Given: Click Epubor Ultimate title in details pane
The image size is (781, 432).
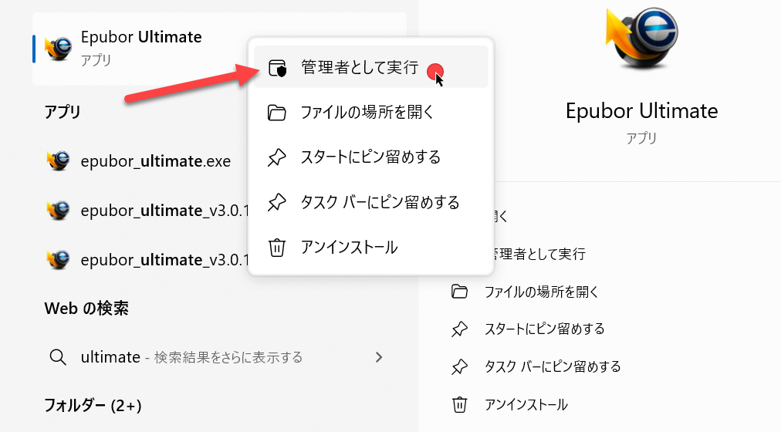Looking at the screenshot, I should 641,110.
